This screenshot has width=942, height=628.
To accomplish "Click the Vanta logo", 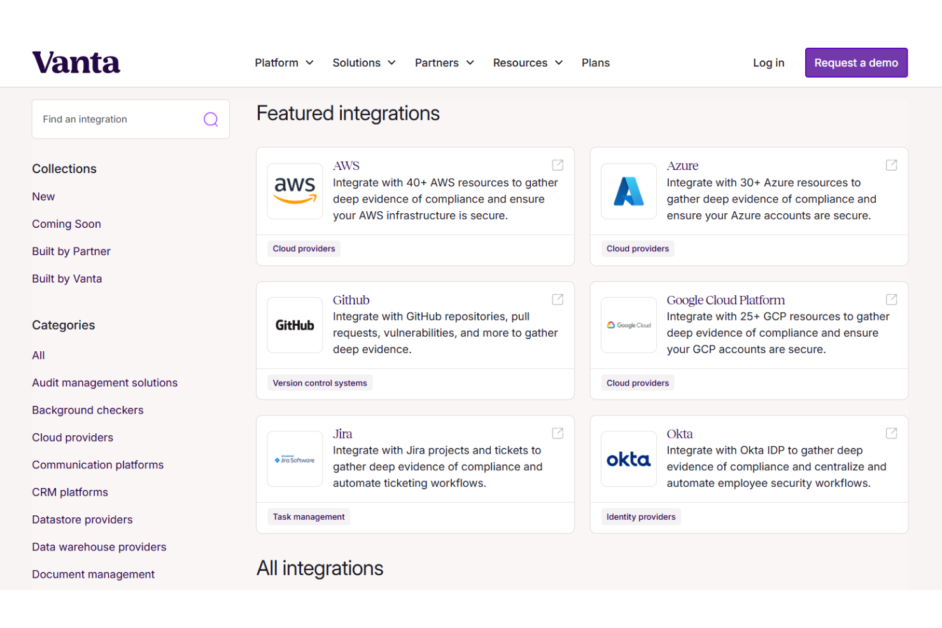I will tap(76, 62).
